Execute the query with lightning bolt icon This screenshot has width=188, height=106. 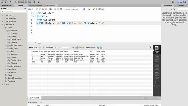[37, 9]
